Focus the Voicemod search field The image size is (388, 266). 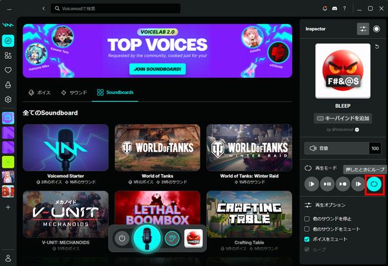[116, 8]
